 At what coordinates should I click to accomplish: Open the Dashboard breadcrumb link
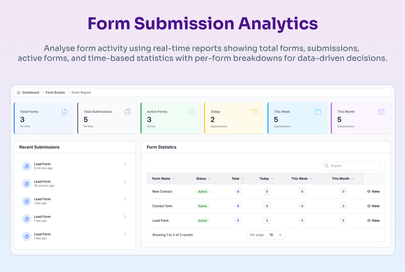(30, 92)
